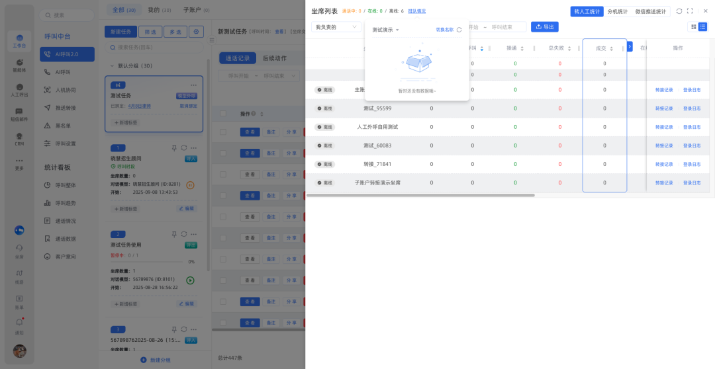
Task: Sort by the 接通 column
Action: (522, 48)
